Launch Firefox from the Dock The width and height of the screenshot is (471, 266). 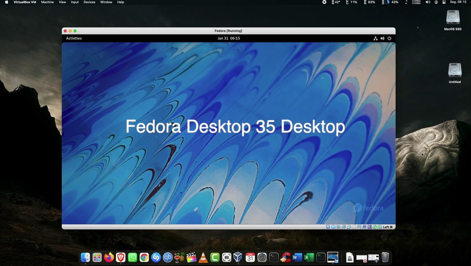tap(109, 258)
